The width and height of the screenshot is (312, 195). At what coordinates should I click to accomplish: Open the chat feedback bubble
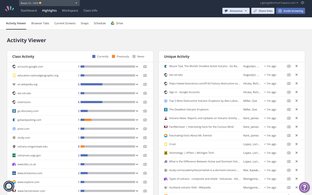9,186
